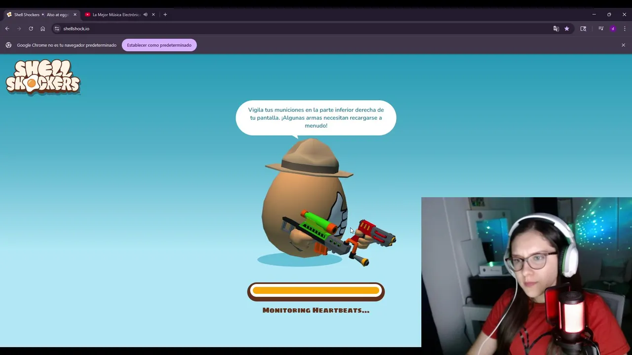The width and height of the screenshot is (632, 355).
Task: Restore down the Chrome window
Action: (x=609, y=15)
